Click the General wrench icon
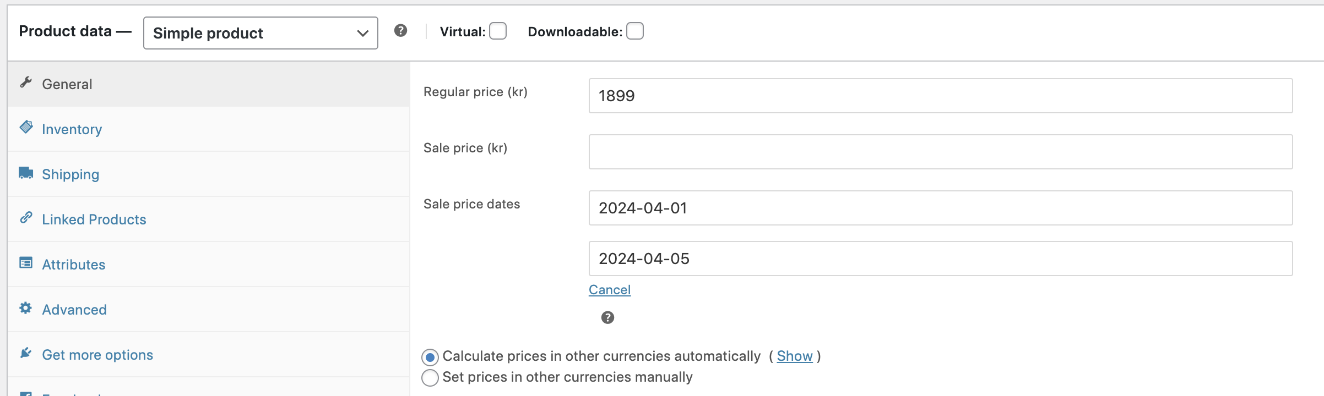Image resolution: width=1324 pixels, height=396 pixels. 26,82
